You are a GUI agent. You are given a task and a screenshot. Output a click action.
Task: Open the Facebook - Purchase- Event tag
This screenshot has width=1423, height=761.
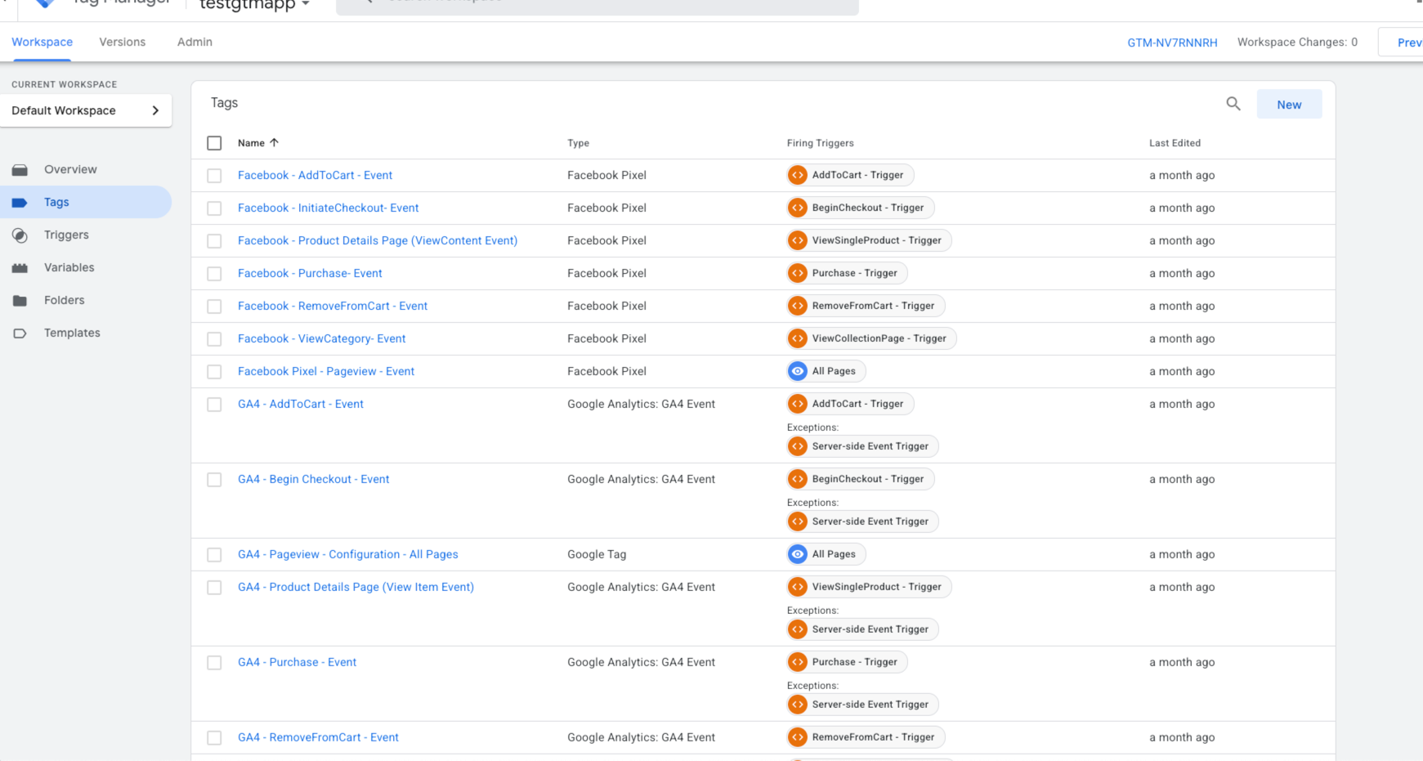point(310,273)
